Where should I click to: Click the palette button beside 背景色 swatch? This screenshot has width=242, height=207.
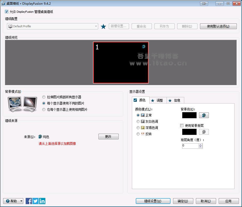click(x=204, y=115)
